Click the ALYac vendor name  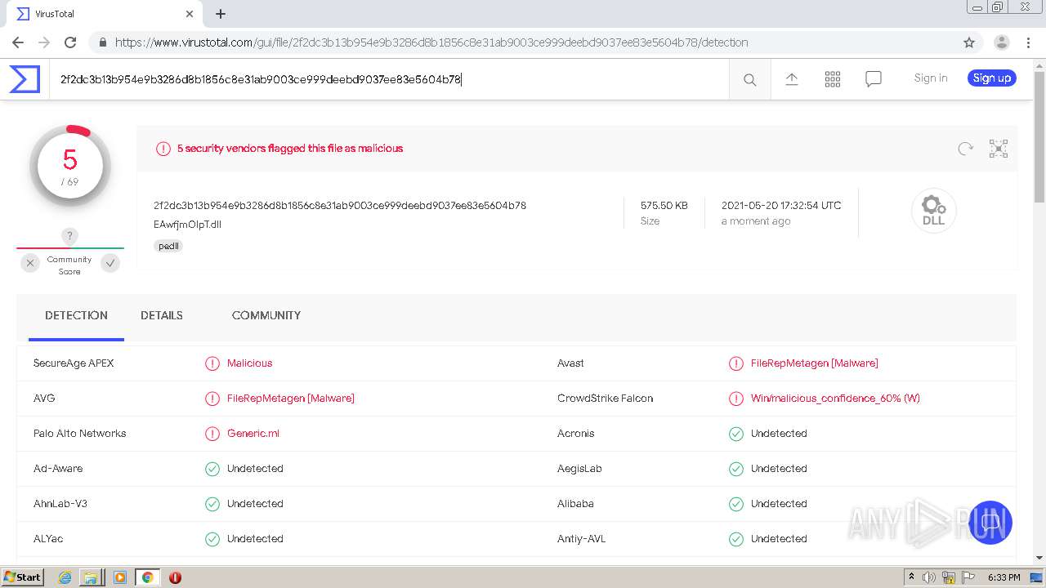[48, 539]
